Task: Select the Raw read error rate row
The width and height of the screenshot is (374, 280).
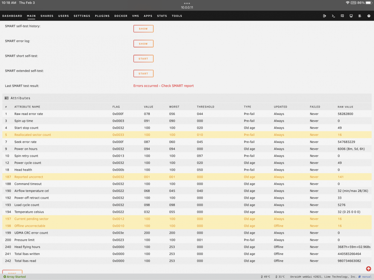Action: coord(187,114)
